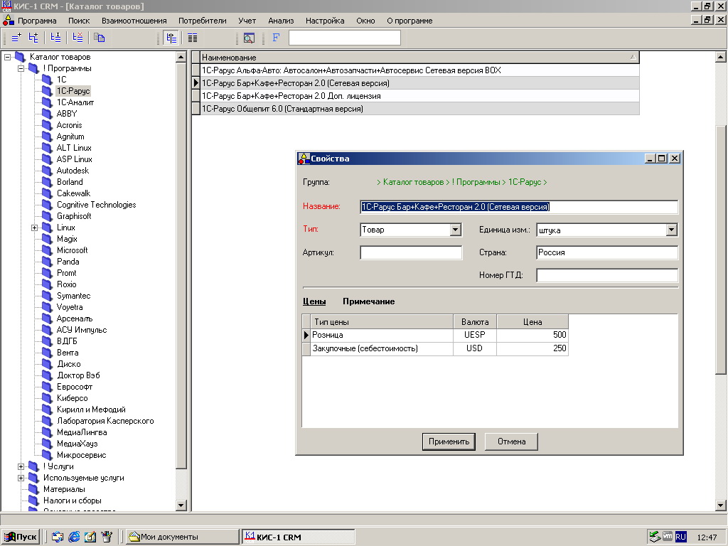Open the Единица изм. dropdown
The height and width of the screenshot is (546, 728).
click(x=671, y=230)
